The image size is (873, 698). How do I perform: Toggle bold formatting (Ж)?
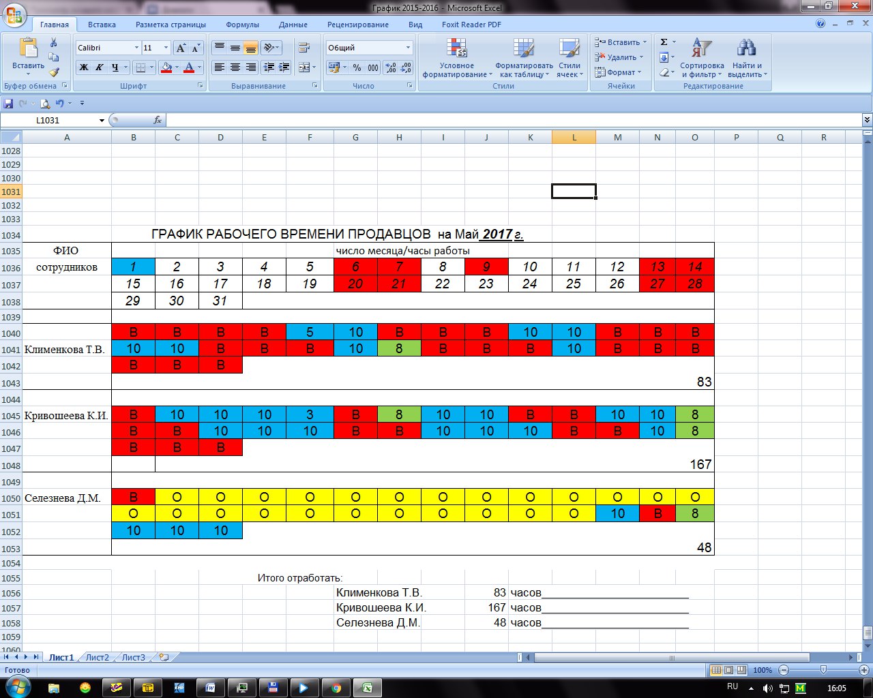point(84,67)
